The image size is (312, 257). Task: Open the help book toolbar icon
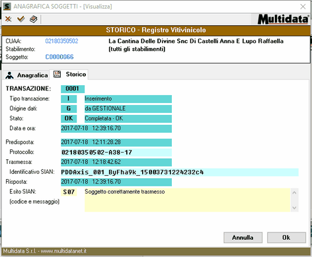click(34, 19)
